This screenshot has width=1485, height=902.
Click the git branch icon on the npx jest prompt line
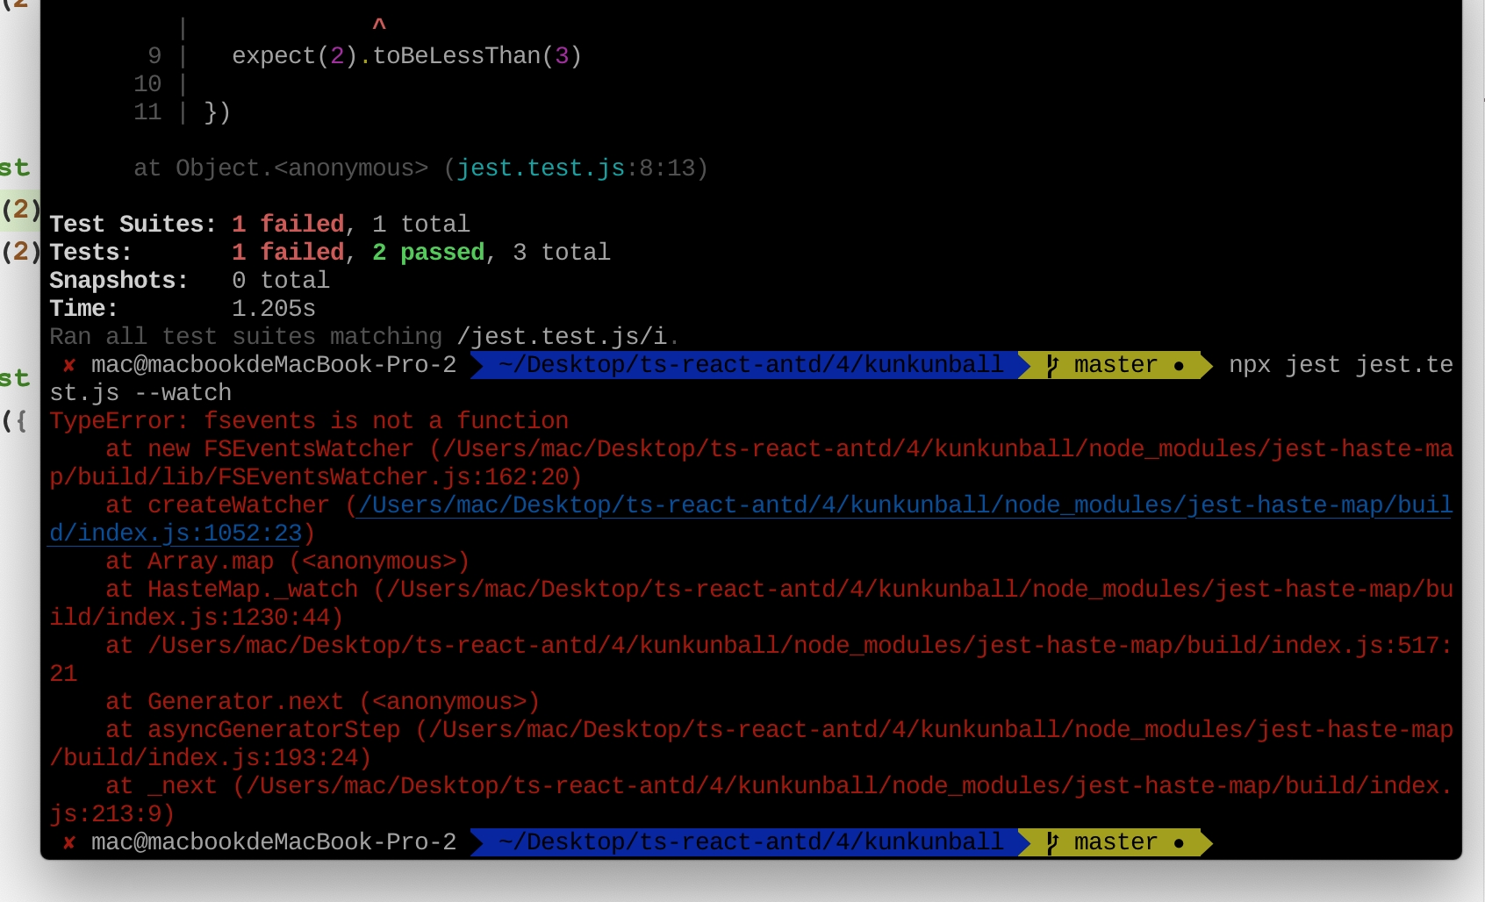[1052, 365]
